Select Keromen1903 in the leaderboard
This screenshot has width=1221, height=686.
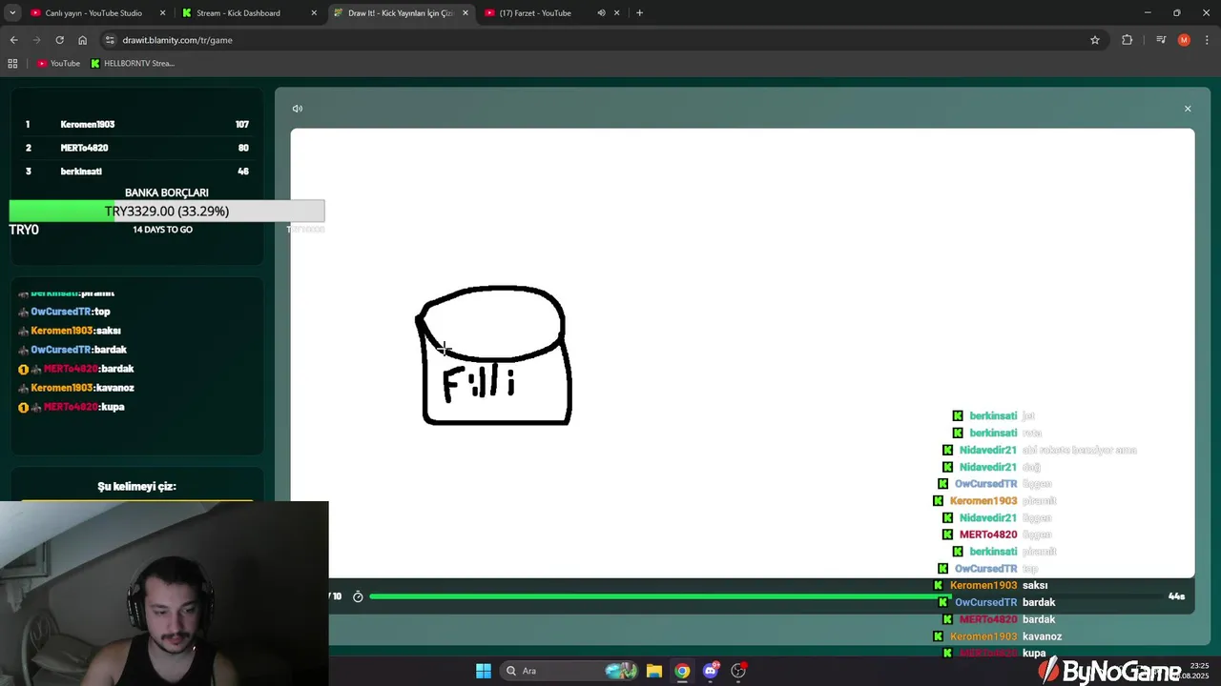(x=88, y=125)
